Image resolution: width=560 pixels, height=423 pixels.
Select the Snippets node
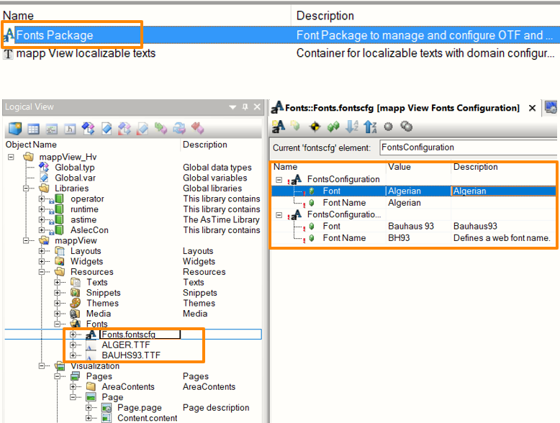click(103, 293)
